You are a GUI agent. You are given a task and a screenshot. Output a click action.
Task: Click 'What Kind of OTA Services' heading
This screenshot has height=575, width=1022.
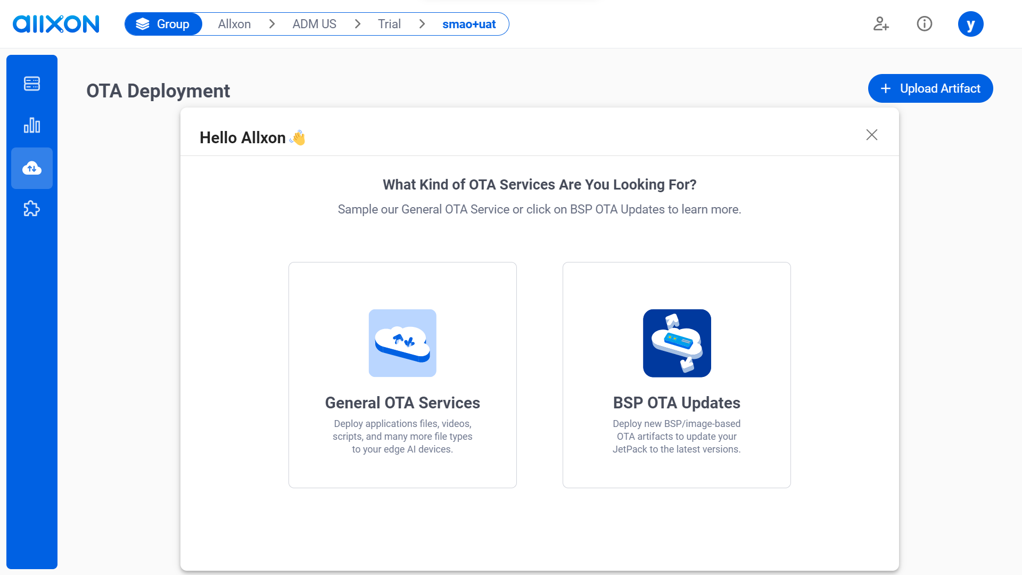tap(540, 185)
